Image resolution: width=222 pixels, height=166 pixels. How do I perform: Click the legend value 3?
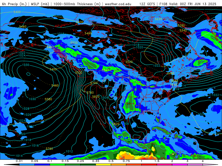(188, 161)
